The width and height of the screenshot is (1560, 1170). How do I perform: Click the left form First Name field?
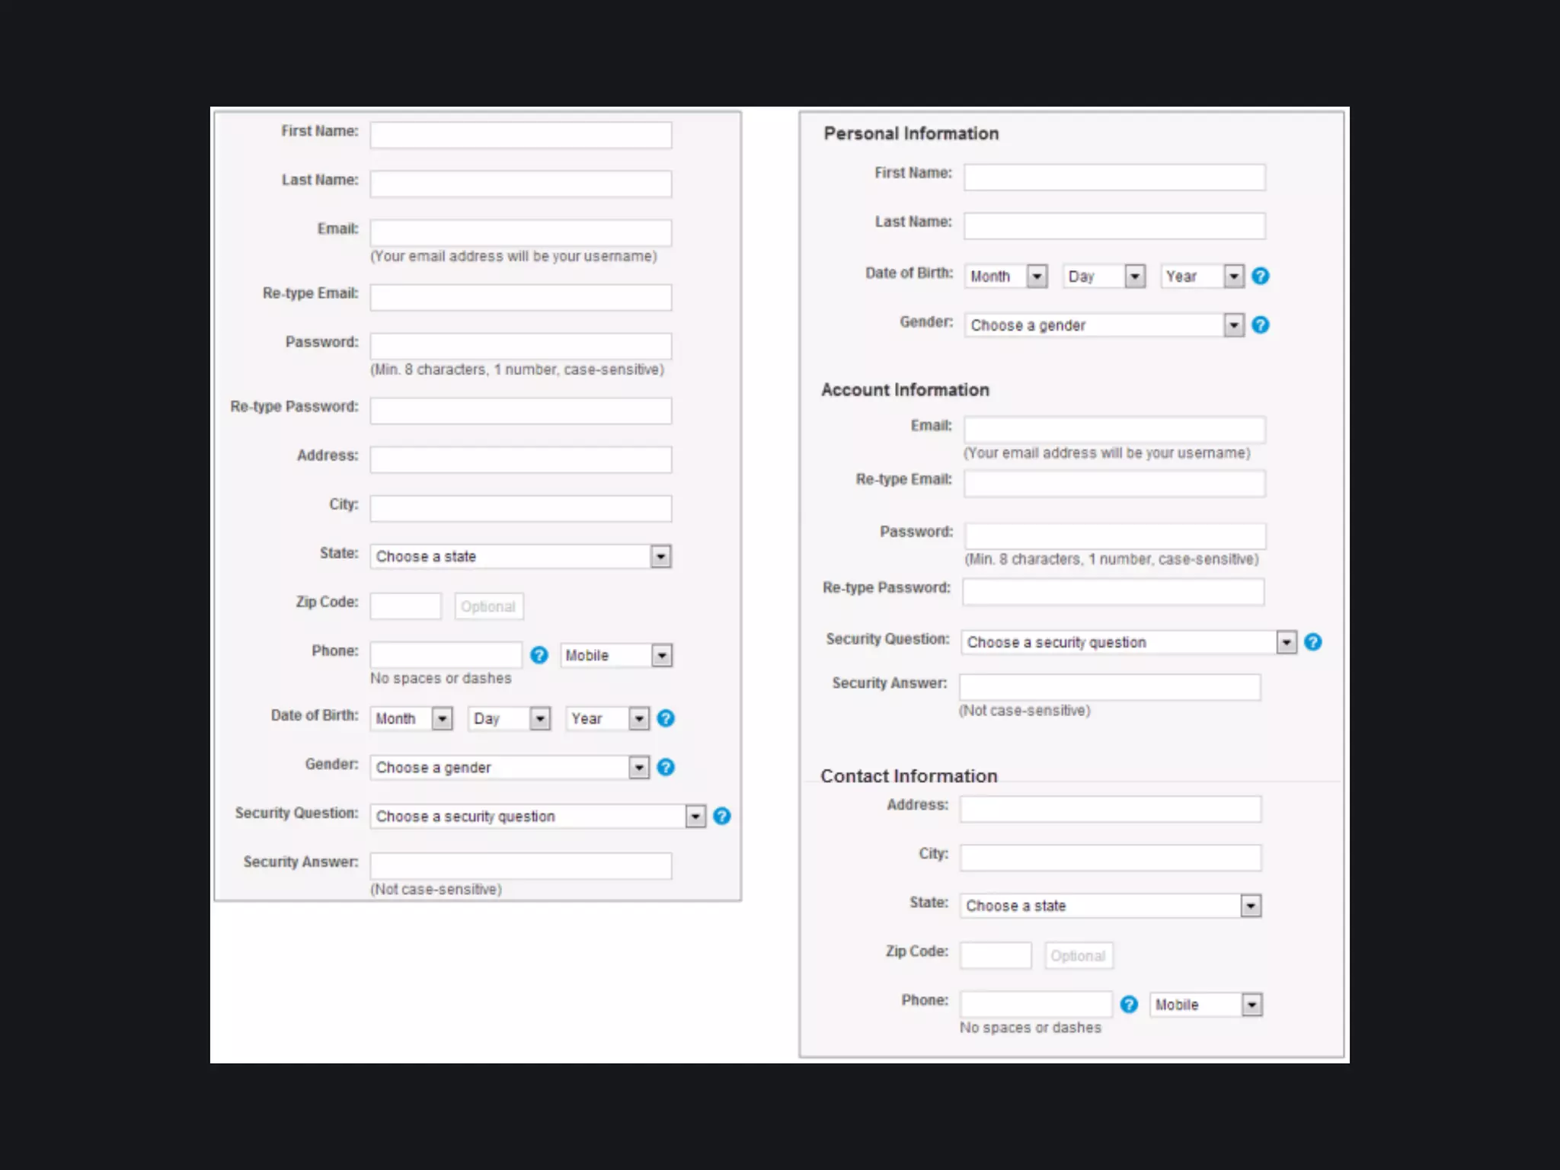(x=520, y=136)
